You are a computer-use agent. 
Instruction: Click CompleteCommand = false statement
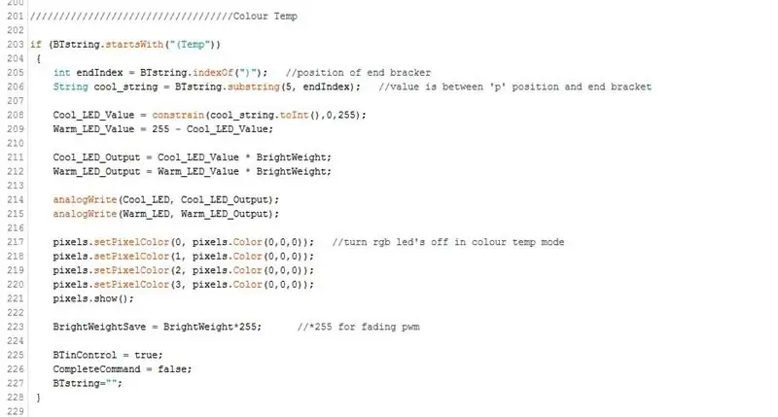pos(123,369)
